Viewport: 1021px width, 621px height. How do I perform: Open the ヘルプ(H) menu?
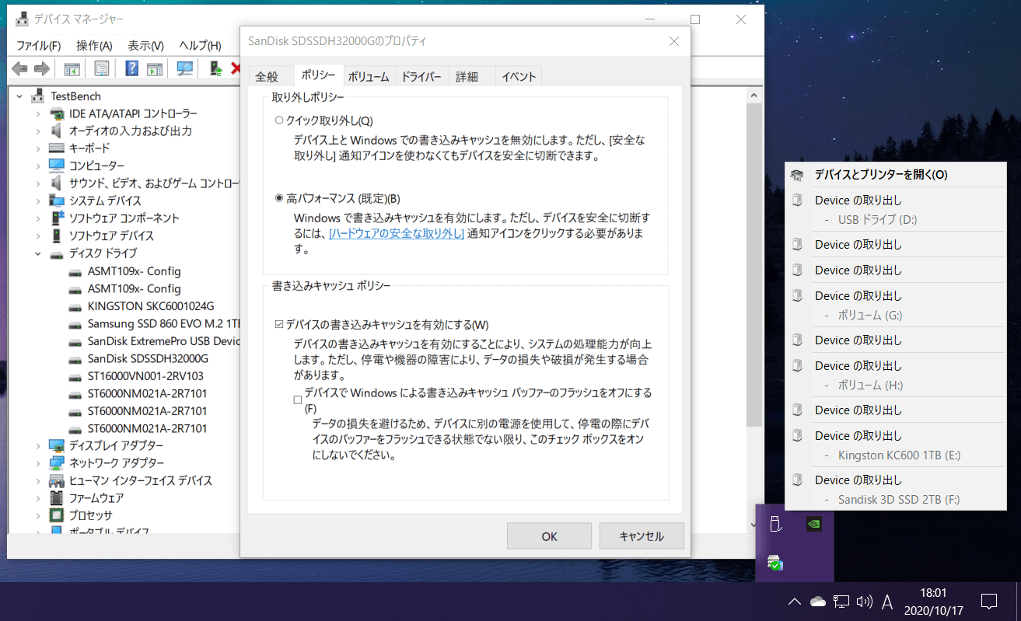200,46
